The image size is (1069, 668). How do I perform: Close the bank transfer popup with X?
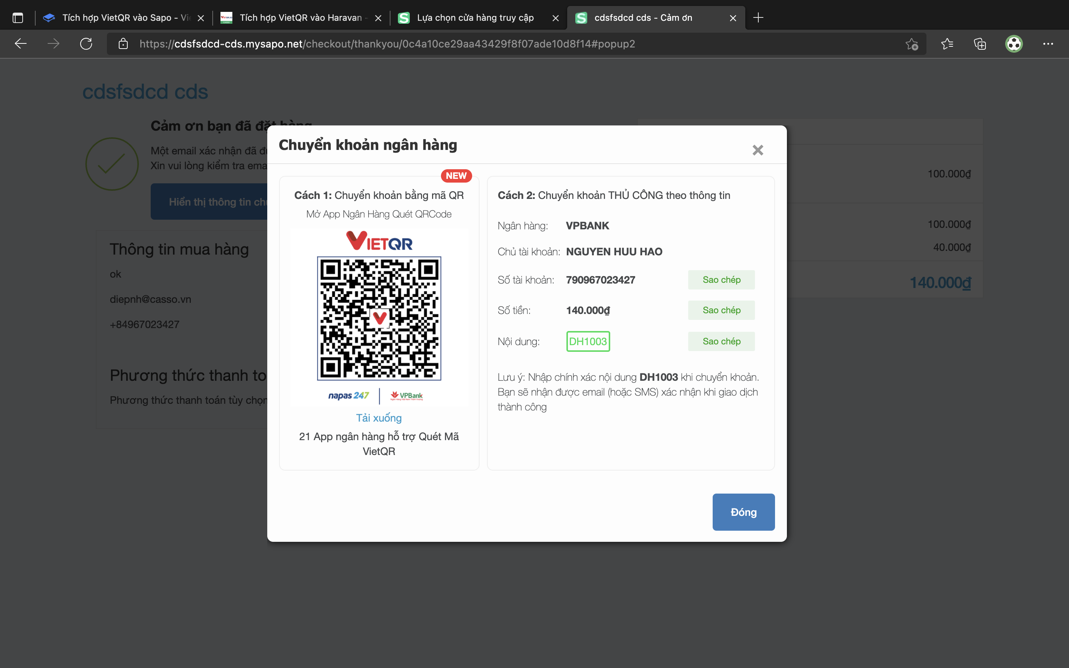click(758, 150)
